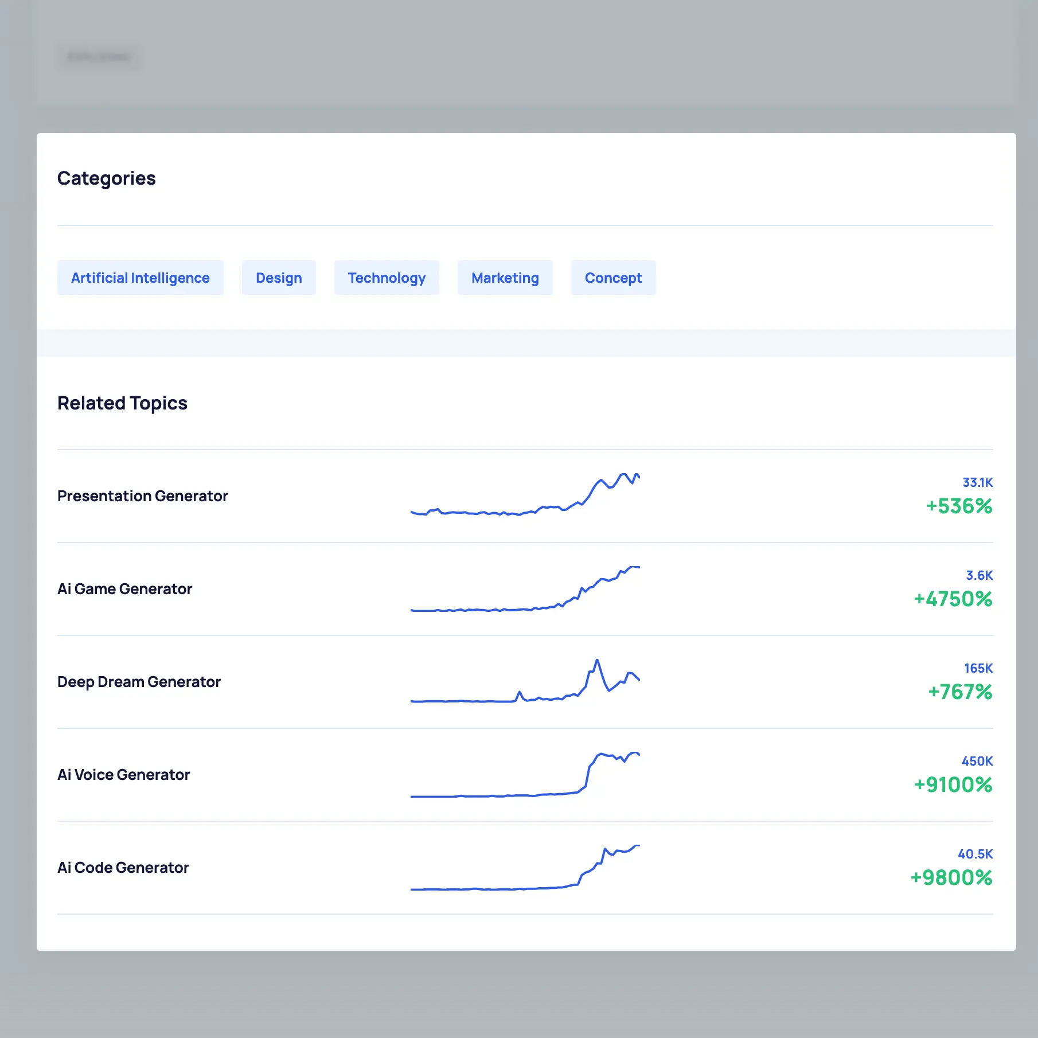This screenshot has width=1038, height=1038.
Task: Click the Ai Game Generator trend chart
Action: (525, 590)
